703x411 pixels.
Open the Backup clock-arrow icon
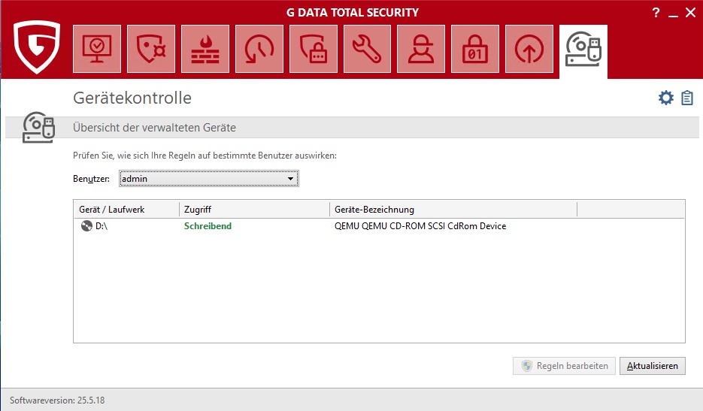(x=259, y=49)
